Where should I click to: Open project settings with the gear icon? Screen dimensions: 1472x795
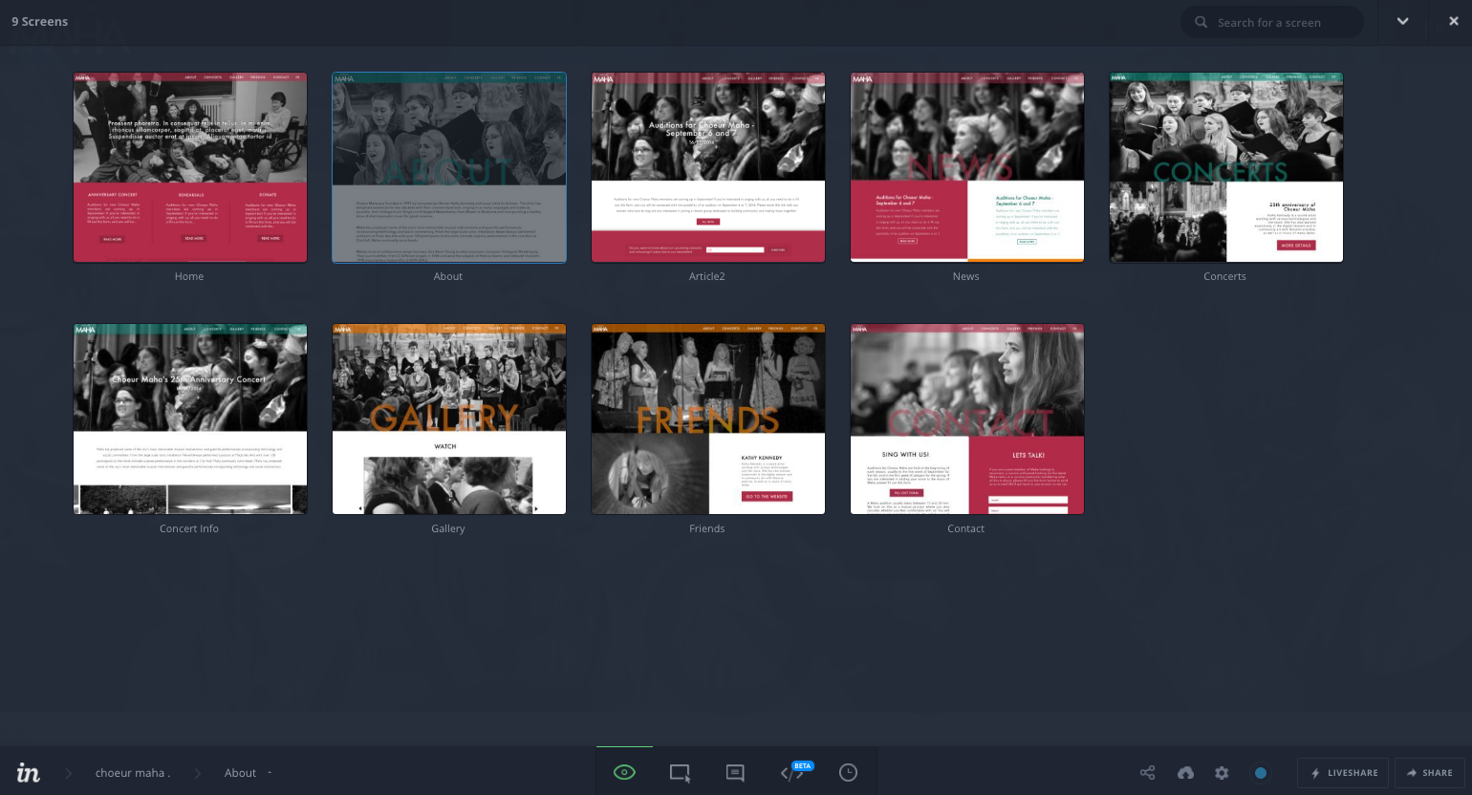click(x=1222, y=773)
